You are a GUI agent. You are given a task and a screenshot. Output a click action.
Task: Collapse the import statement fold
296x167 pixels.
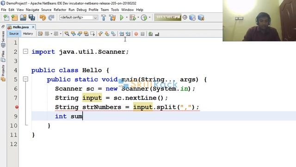click(x=25, y=51)
